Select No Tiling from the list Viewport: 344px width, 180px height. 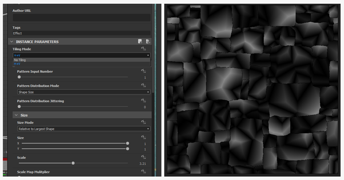[x=81, y=60]
